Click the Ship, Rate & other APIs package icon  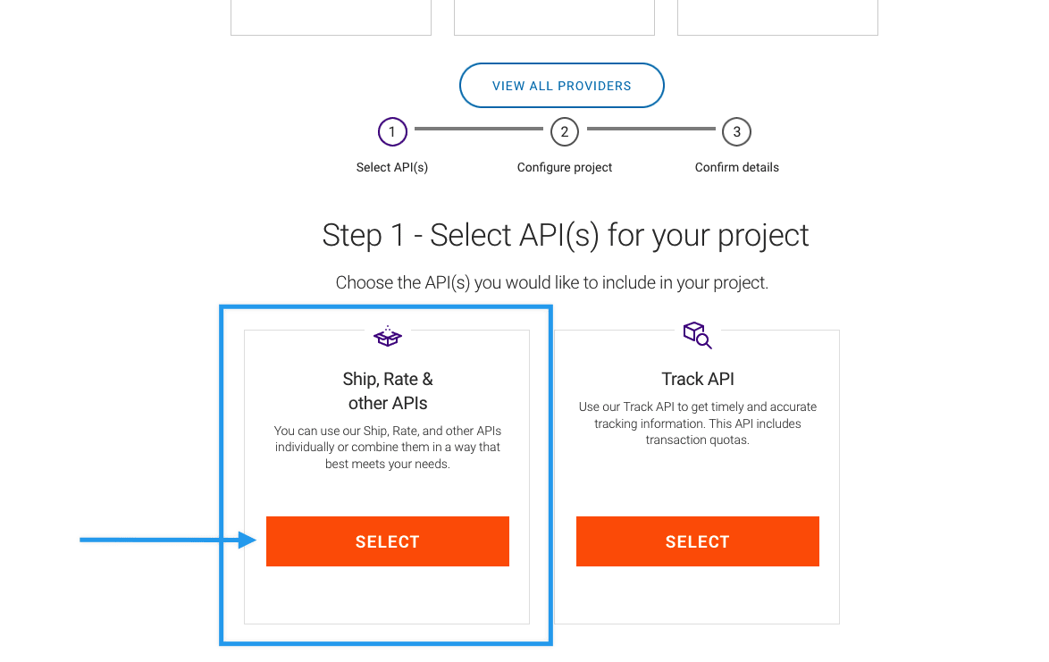387,337
